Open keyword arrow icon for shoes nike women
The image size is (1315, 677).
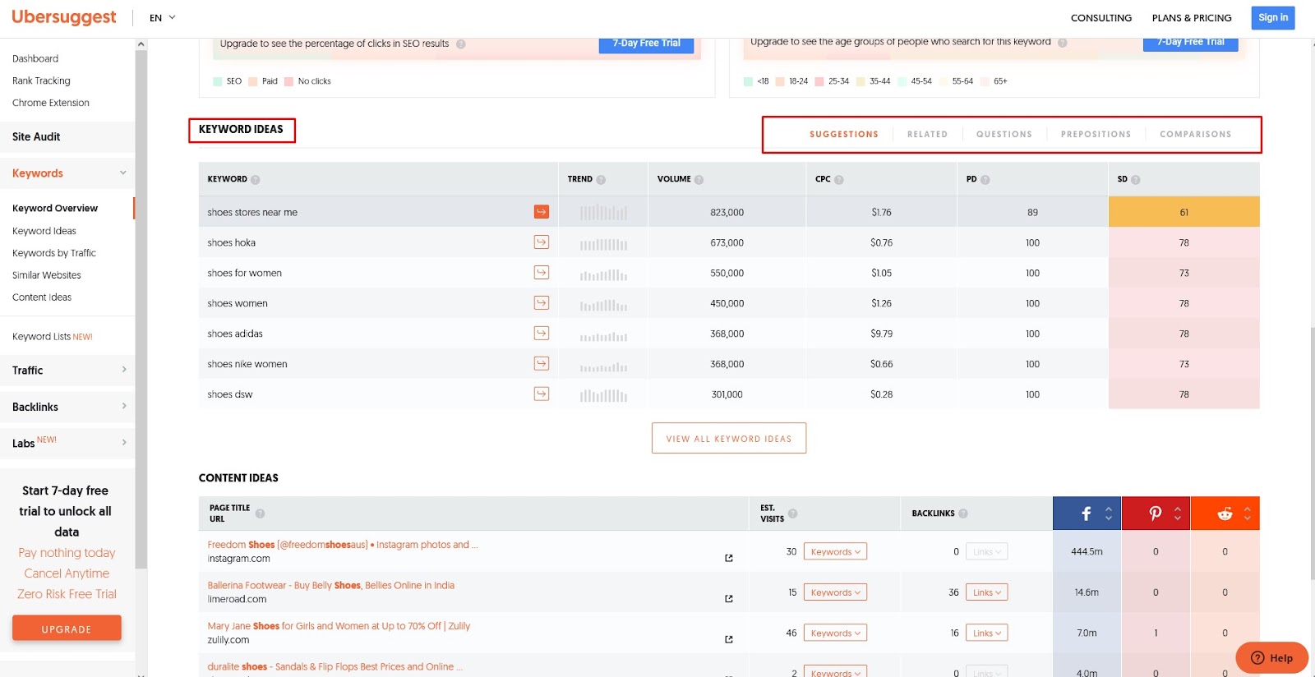(x=542, y=364)
